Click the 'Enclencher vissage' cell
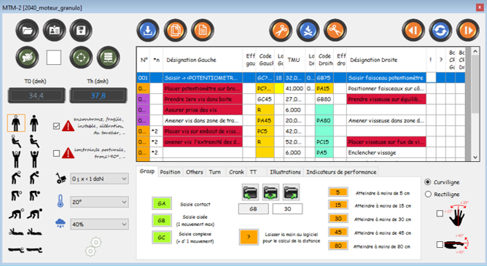487x266 pixels. pyautogui.click(x=386, y=152)
